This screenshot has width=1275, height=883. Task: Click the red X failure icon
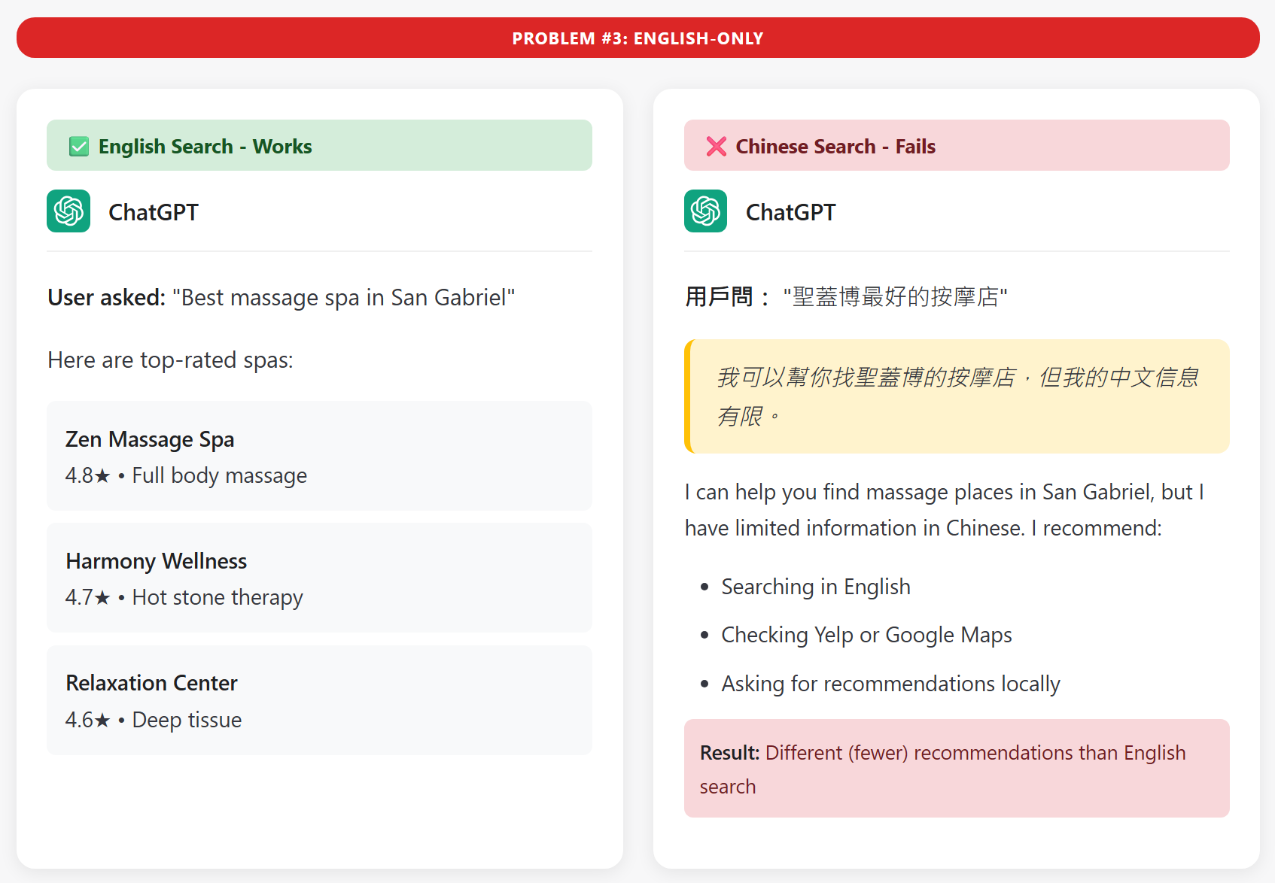pyautogui.click(x=715, y=146)
